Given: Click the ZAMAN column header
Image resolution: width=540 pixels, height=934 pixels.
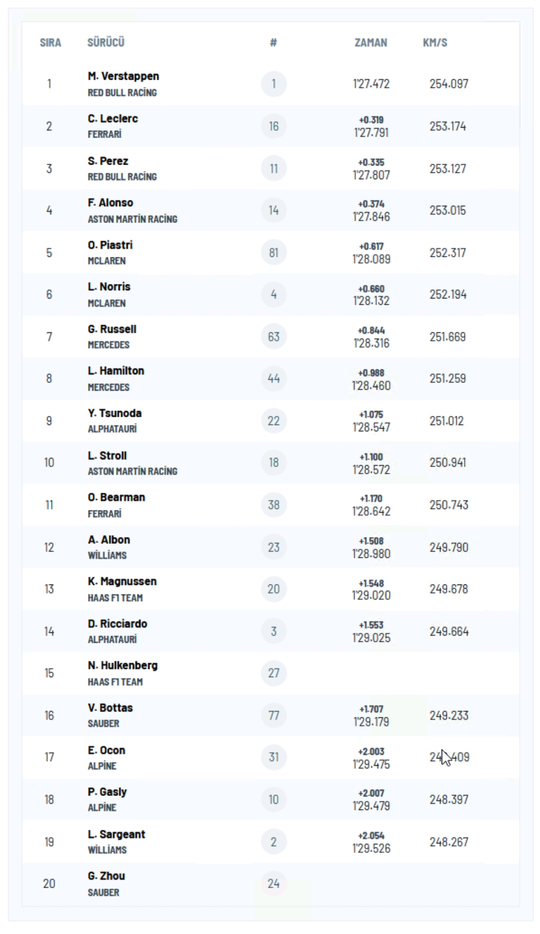Looking at the screenshot, I should pos(371,43).
